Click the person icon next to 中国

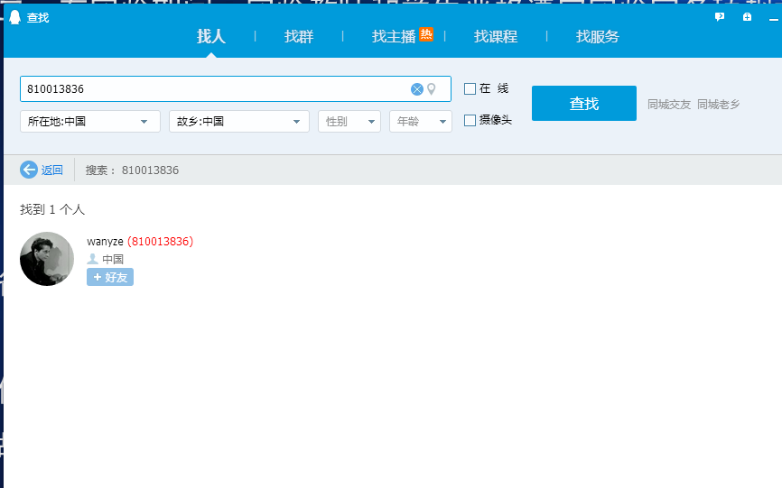(x=92, y=259)
